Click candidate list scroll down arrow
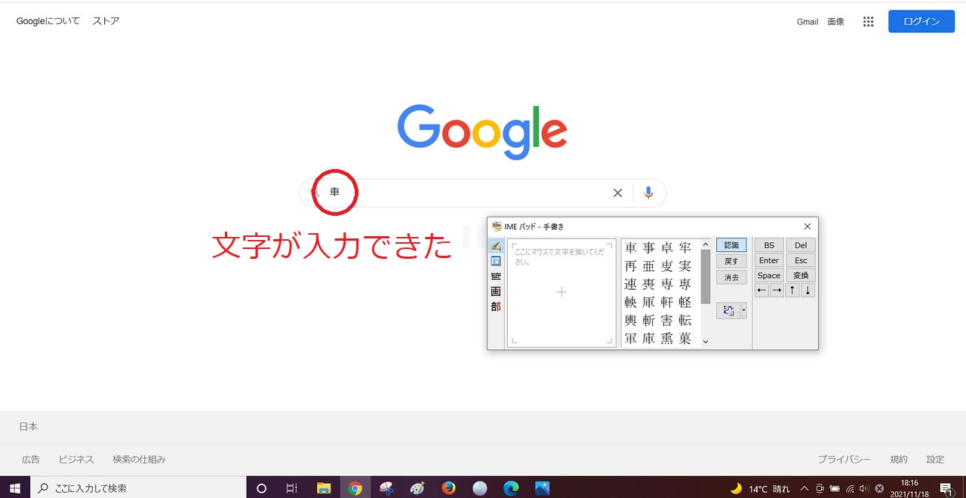 (x=706, y=342)
